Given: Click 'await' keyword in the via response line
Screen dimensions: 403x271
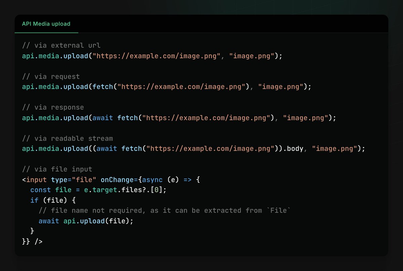Looking at the screenshot, I should coord(103,118).
